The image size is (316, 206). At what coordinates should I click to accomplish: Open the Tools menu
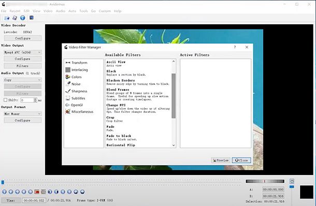[83, 11]
